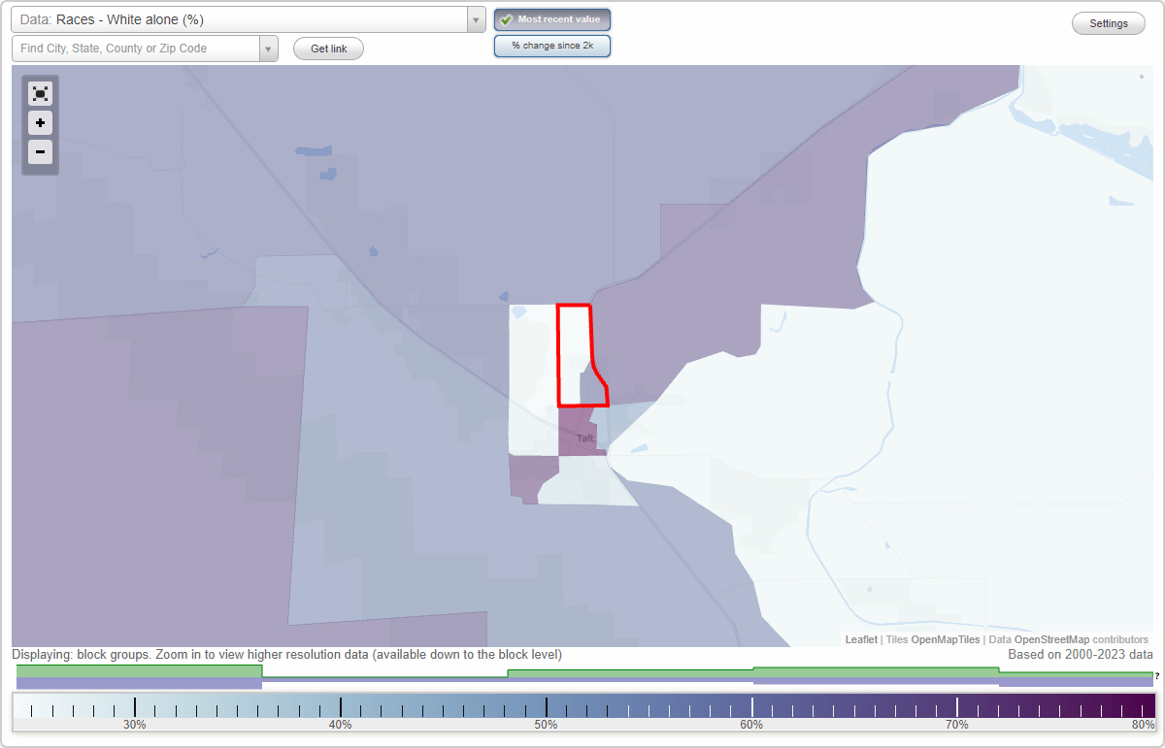Open the Settings panel

[x=1108, y=22]
